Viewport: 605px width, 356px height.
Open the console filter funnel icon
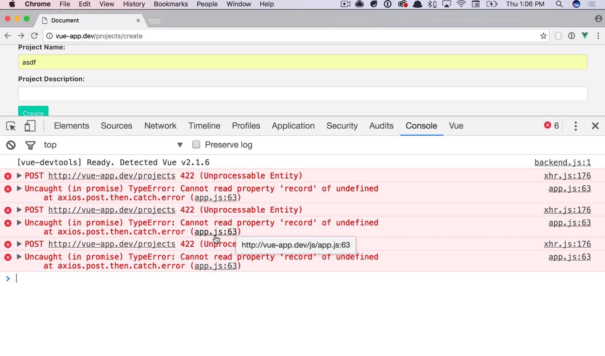[x=30, y=145]
